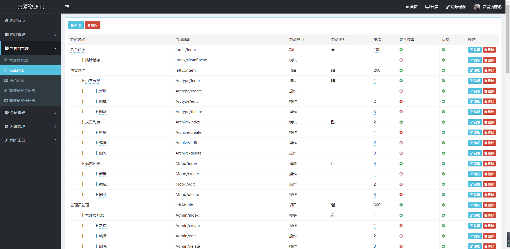Screen dimensions: 510x249
Task: Toggle the 状态 icon for Archive/index
Action: (x=443, y=122)
